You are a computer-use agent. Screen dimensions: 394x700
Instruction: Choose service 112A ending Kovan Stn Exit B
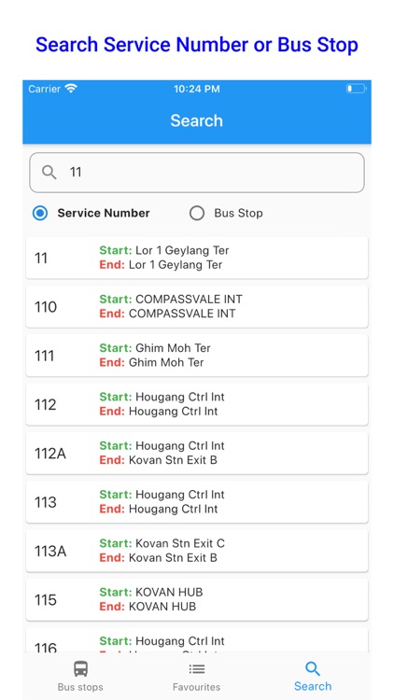(x=197, y=453)
